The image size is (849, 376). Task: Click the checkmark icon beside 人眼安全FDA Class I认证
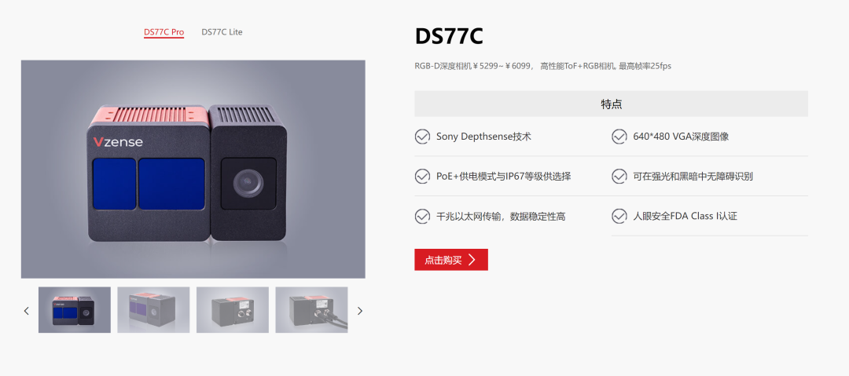click(x=619, y=217)
